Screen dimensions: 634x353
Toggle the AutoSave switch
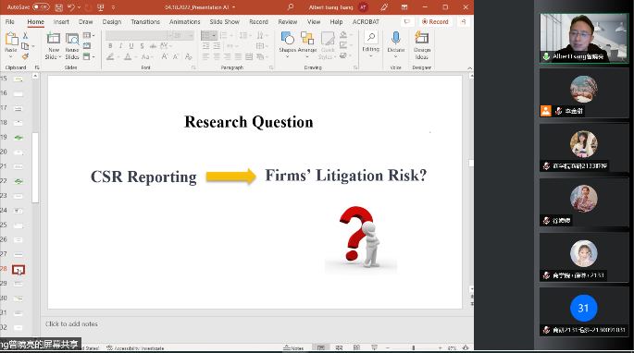[x=42, y=6]
